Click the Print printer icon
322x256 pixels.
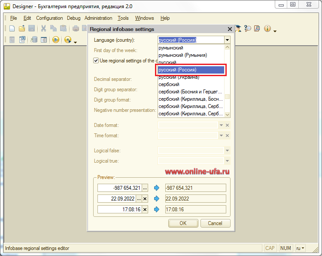[x=76, y=28]
